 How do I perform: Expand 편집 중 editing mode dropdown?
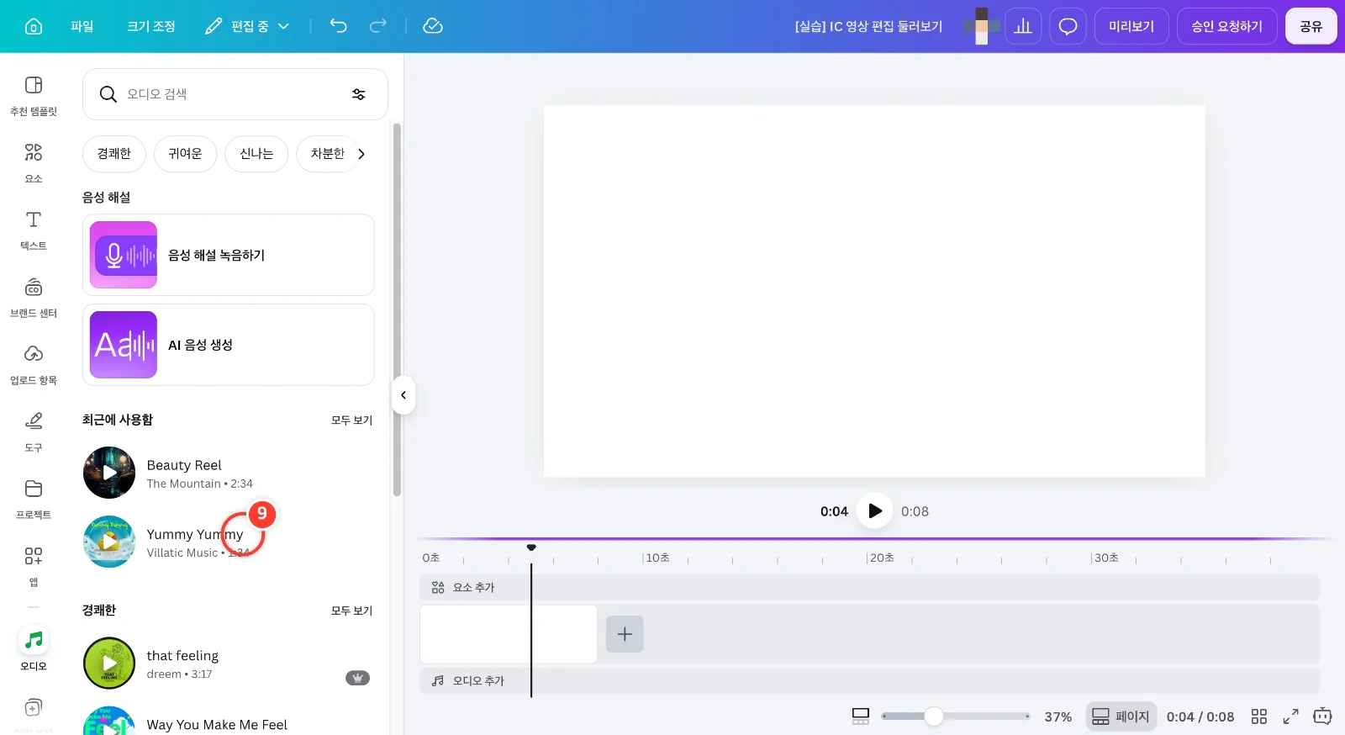[x=248, y=26]
